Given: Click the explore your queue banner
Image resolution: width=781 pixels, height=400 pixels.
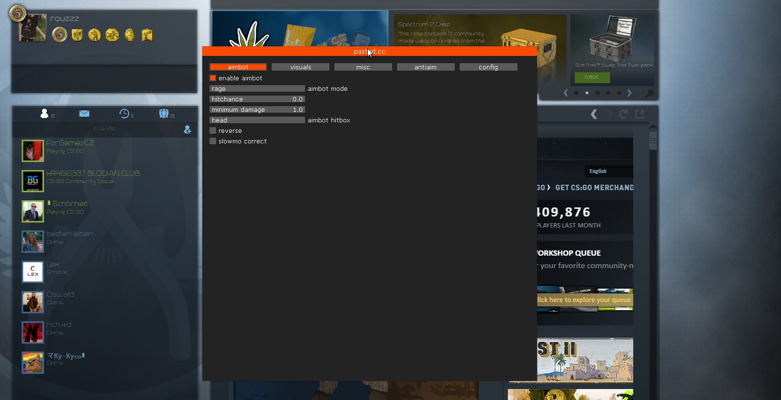Looking at the screenshot, I should point(585,300).
